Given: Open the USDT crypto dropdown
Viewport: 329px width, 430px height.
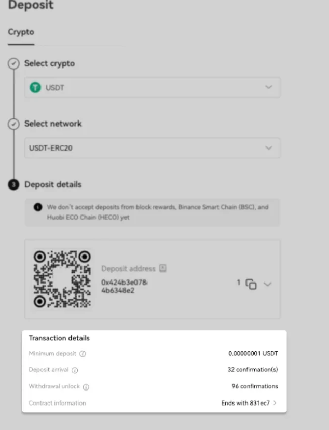Looking at the screenshot, I should (x=153, y=87).
